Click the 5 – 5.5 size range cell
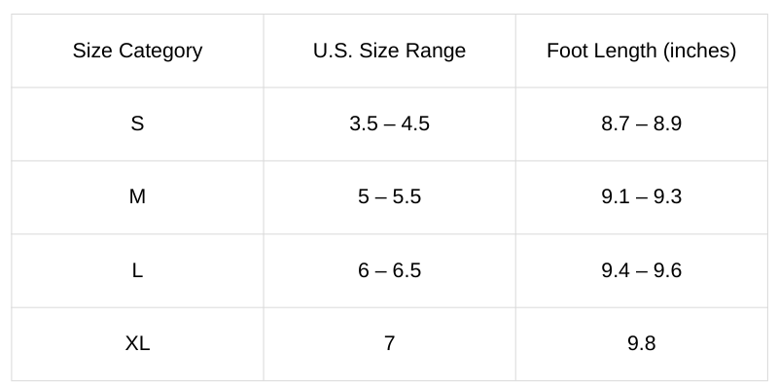The image size is (778, 389). [x=390, y=197]
